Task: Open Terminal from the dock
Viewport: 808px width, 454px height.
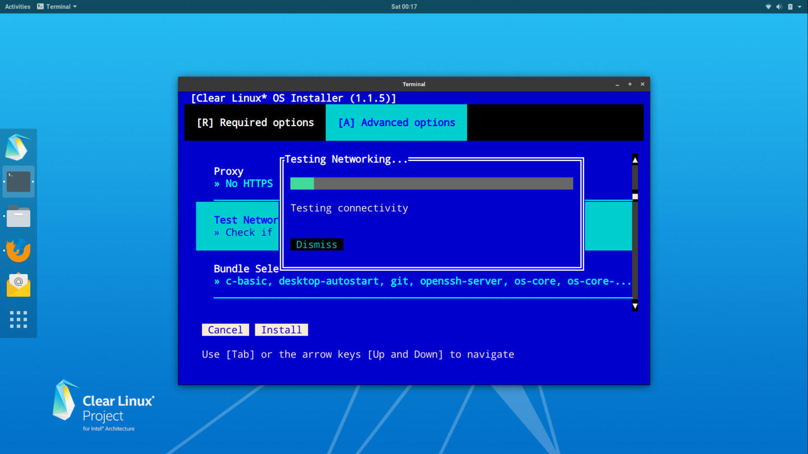Action: pyautogui.click(x=19, y=182)
